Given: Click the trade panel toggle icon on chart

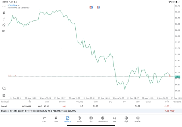Looking at the screenshot, I should pyautogui.click(x=91, y=7).
